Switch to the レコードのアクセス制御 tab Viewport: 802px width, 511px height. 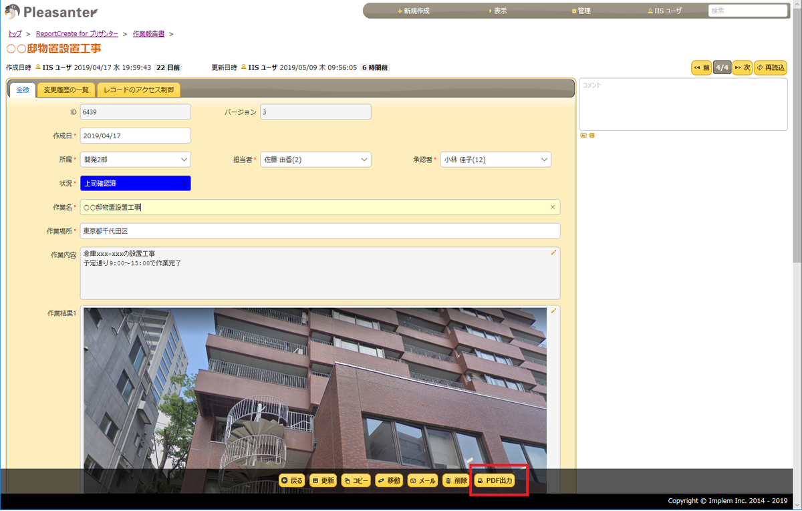138,89
